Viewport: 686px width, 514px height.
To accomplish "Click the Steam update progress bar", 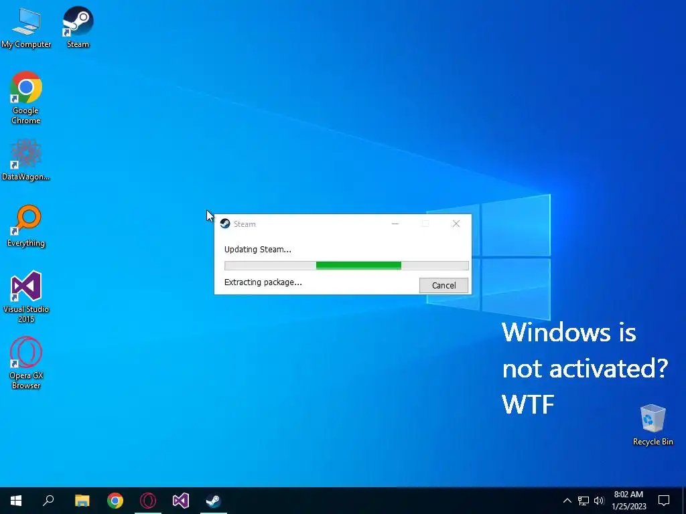I will [346, 266].
